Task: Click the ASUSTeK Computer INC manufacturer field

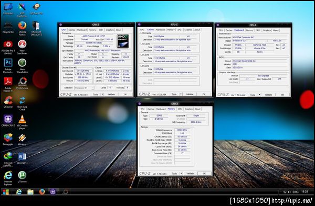Action: 259,38
